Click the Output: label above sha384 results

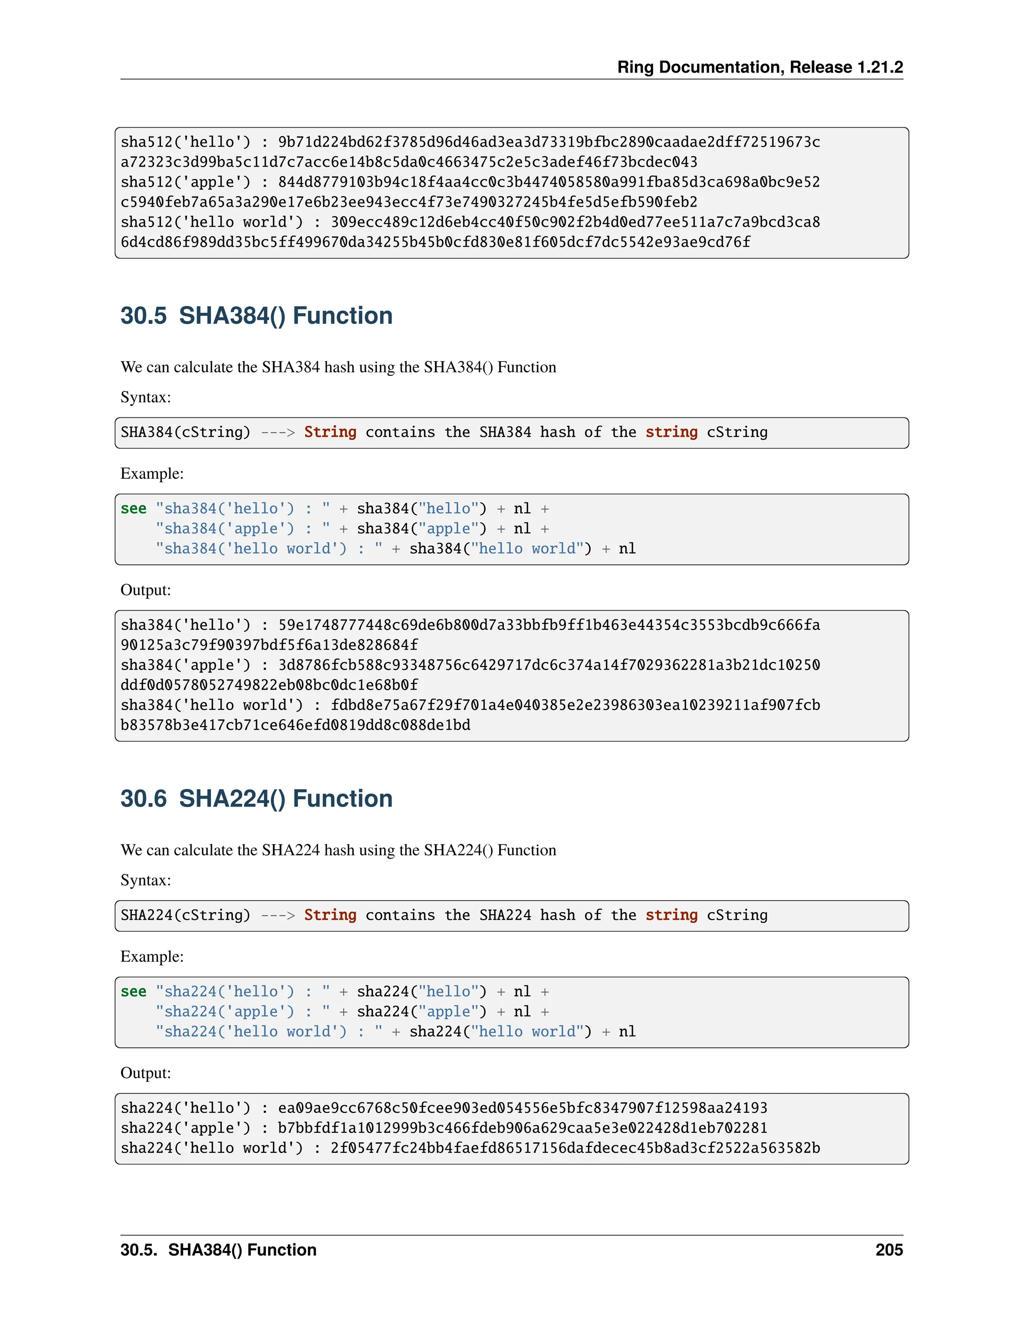[145, 590]
